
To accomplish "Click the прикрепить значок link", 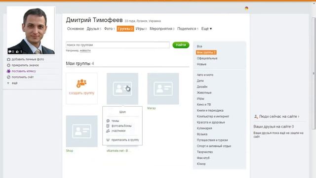I will tap(25, 65).
